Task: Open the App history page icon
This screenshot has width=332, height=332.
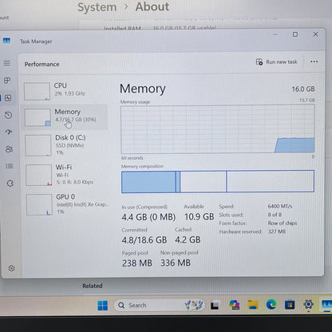Action: 9,115
